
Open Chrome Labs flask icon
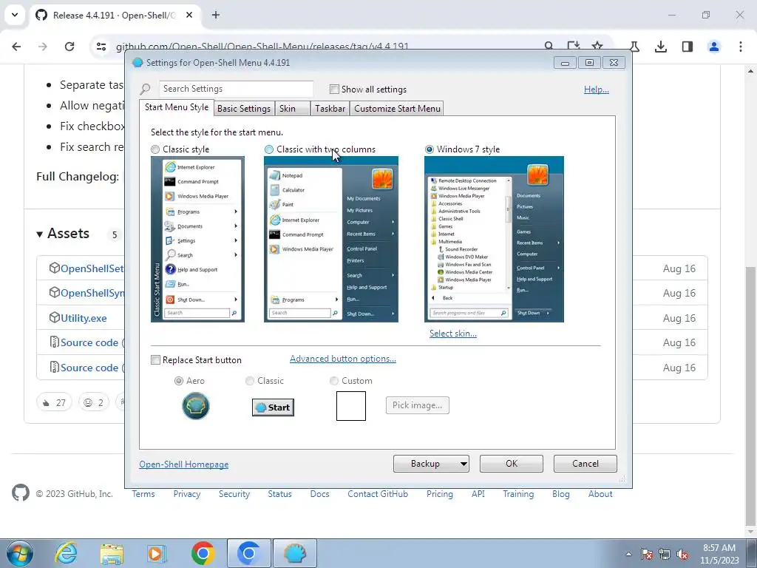click(634, 47)
